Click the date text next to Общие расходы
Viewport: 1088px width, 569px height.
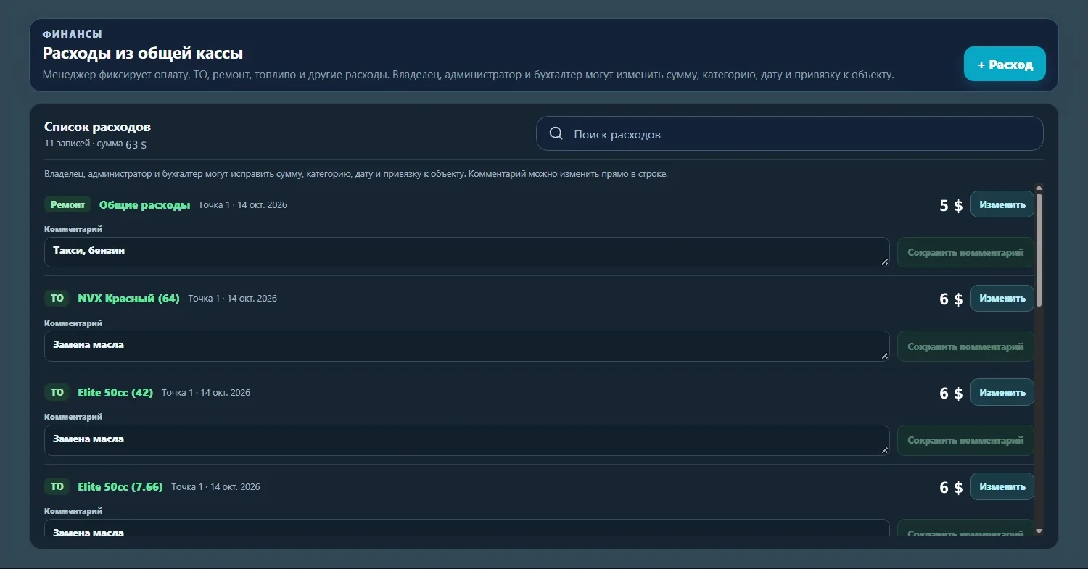click(242, 205)
